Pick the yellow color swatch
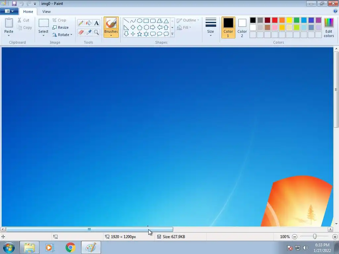The width and height of the screenshot is (339, 254). click(x=289, y=20)
